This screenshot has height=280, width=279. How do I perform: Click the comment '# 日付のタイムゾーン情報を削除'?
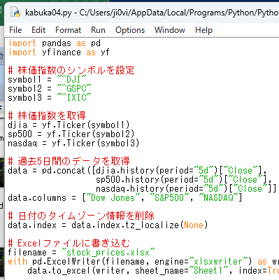[81, 216]
